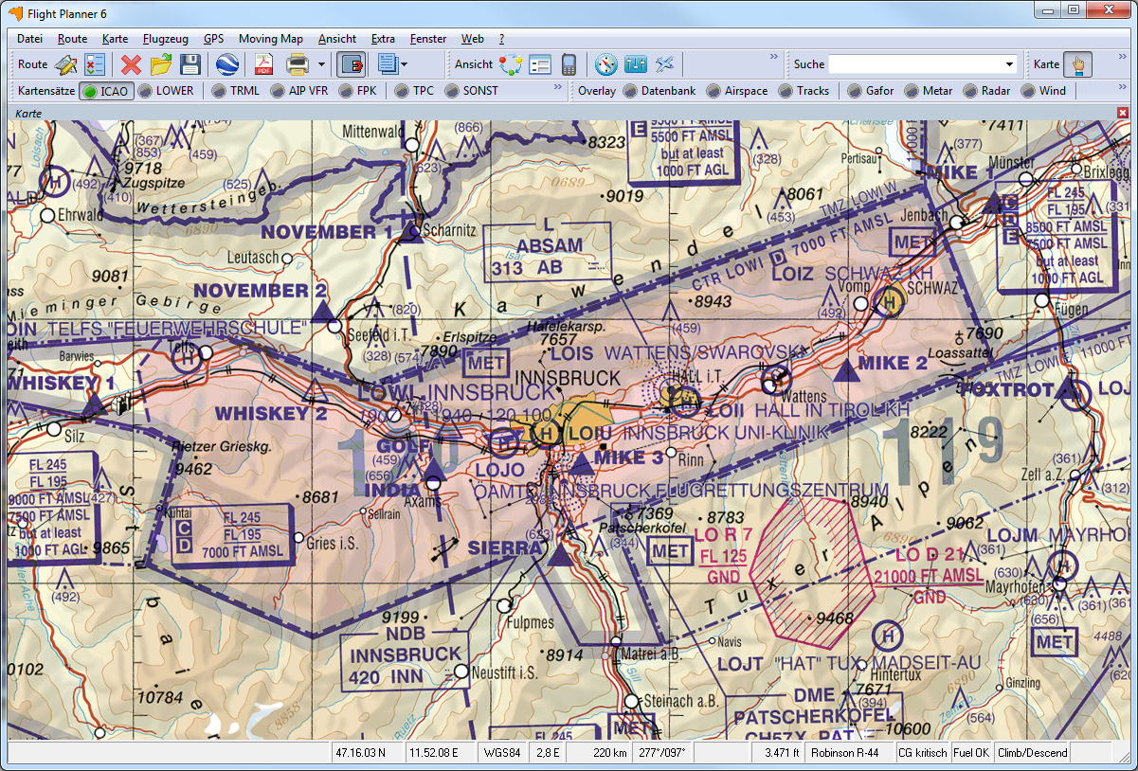Enable the FPK map set
Screen dimensions: 1138x771
click(x=358, y=91)
